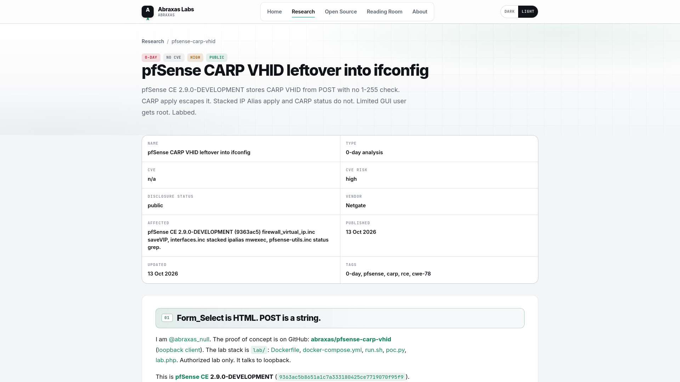680x382 pixels.
Task: Open the poc.py link
Action: point(395,350)
